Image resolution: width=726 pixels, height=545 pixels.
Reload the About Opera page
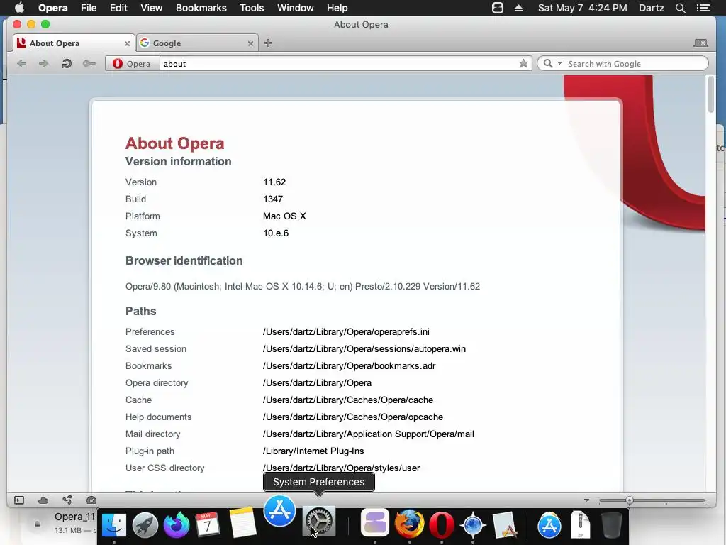67,63
